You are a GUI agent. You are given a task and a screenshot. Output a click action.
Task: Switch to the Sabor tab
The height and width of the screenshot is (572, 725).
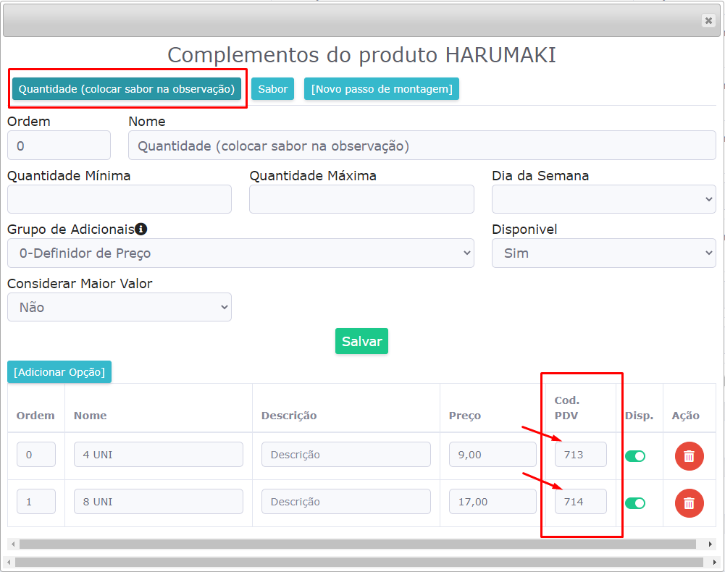coord(273,89)
